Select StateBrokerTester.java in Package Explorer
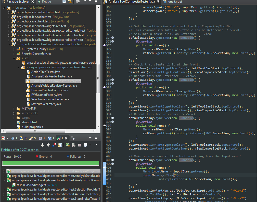 [x=46, y=104]
